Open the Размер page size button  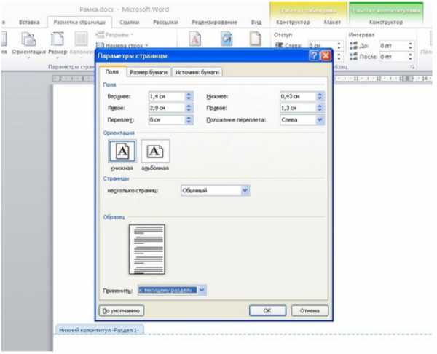[x=58, y=44]
